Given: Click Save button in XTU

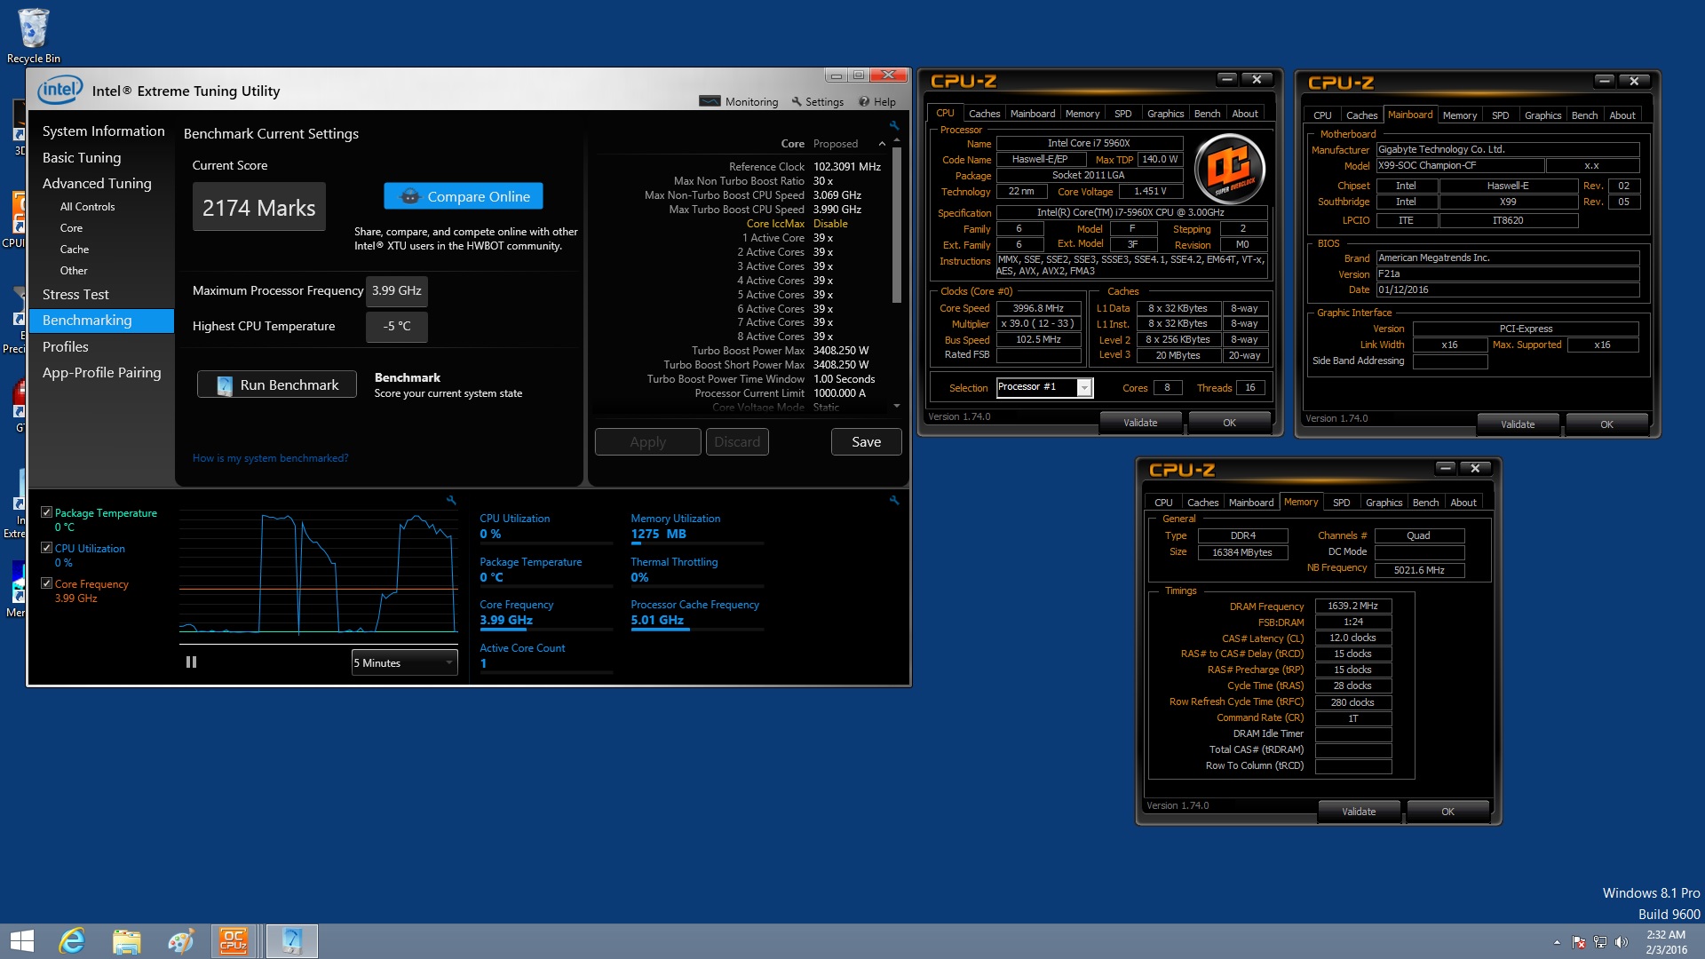Looking at the screenshot, I should point(866,441).
